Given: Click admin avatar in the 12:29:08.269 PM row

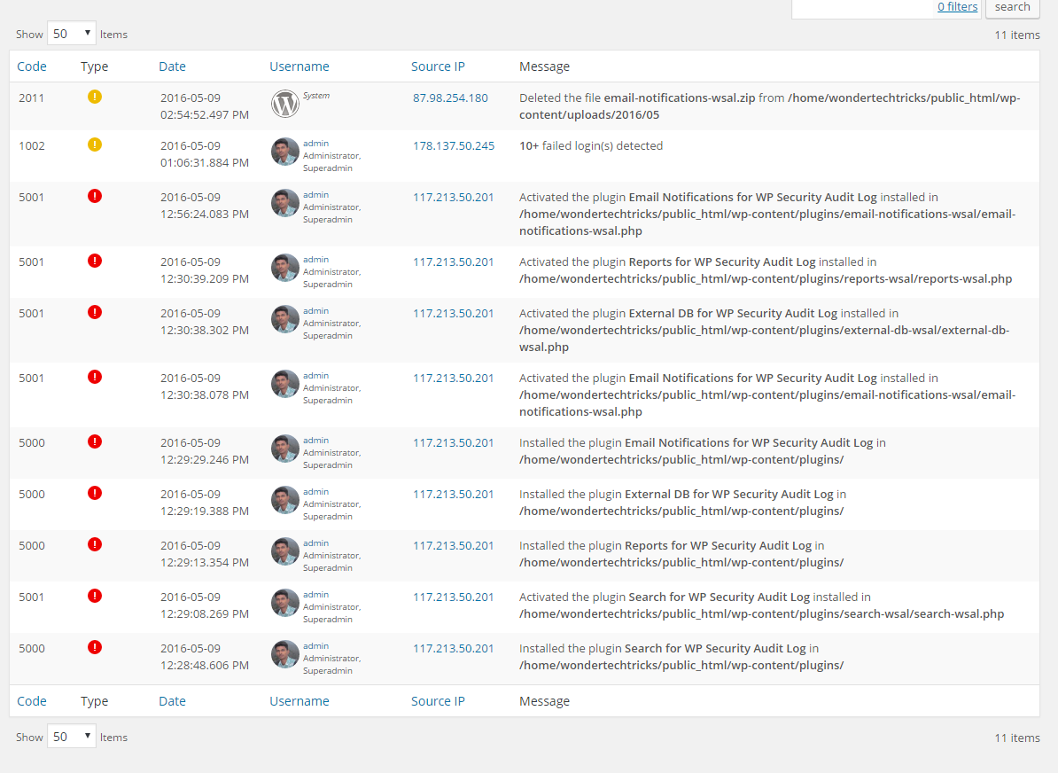Looking at the screenshot, I should tap(284, 603).
